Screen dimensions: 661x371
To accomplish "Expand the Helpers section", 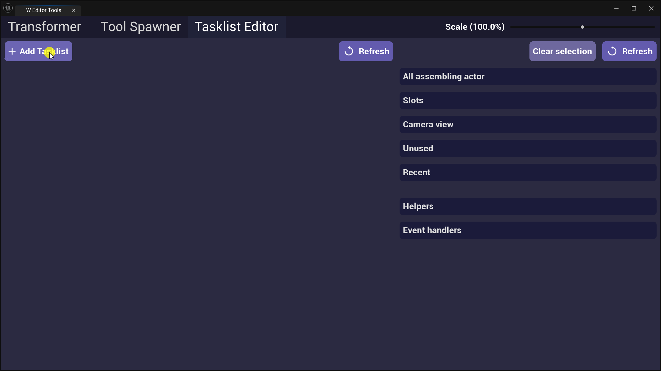I will (528, 206).
